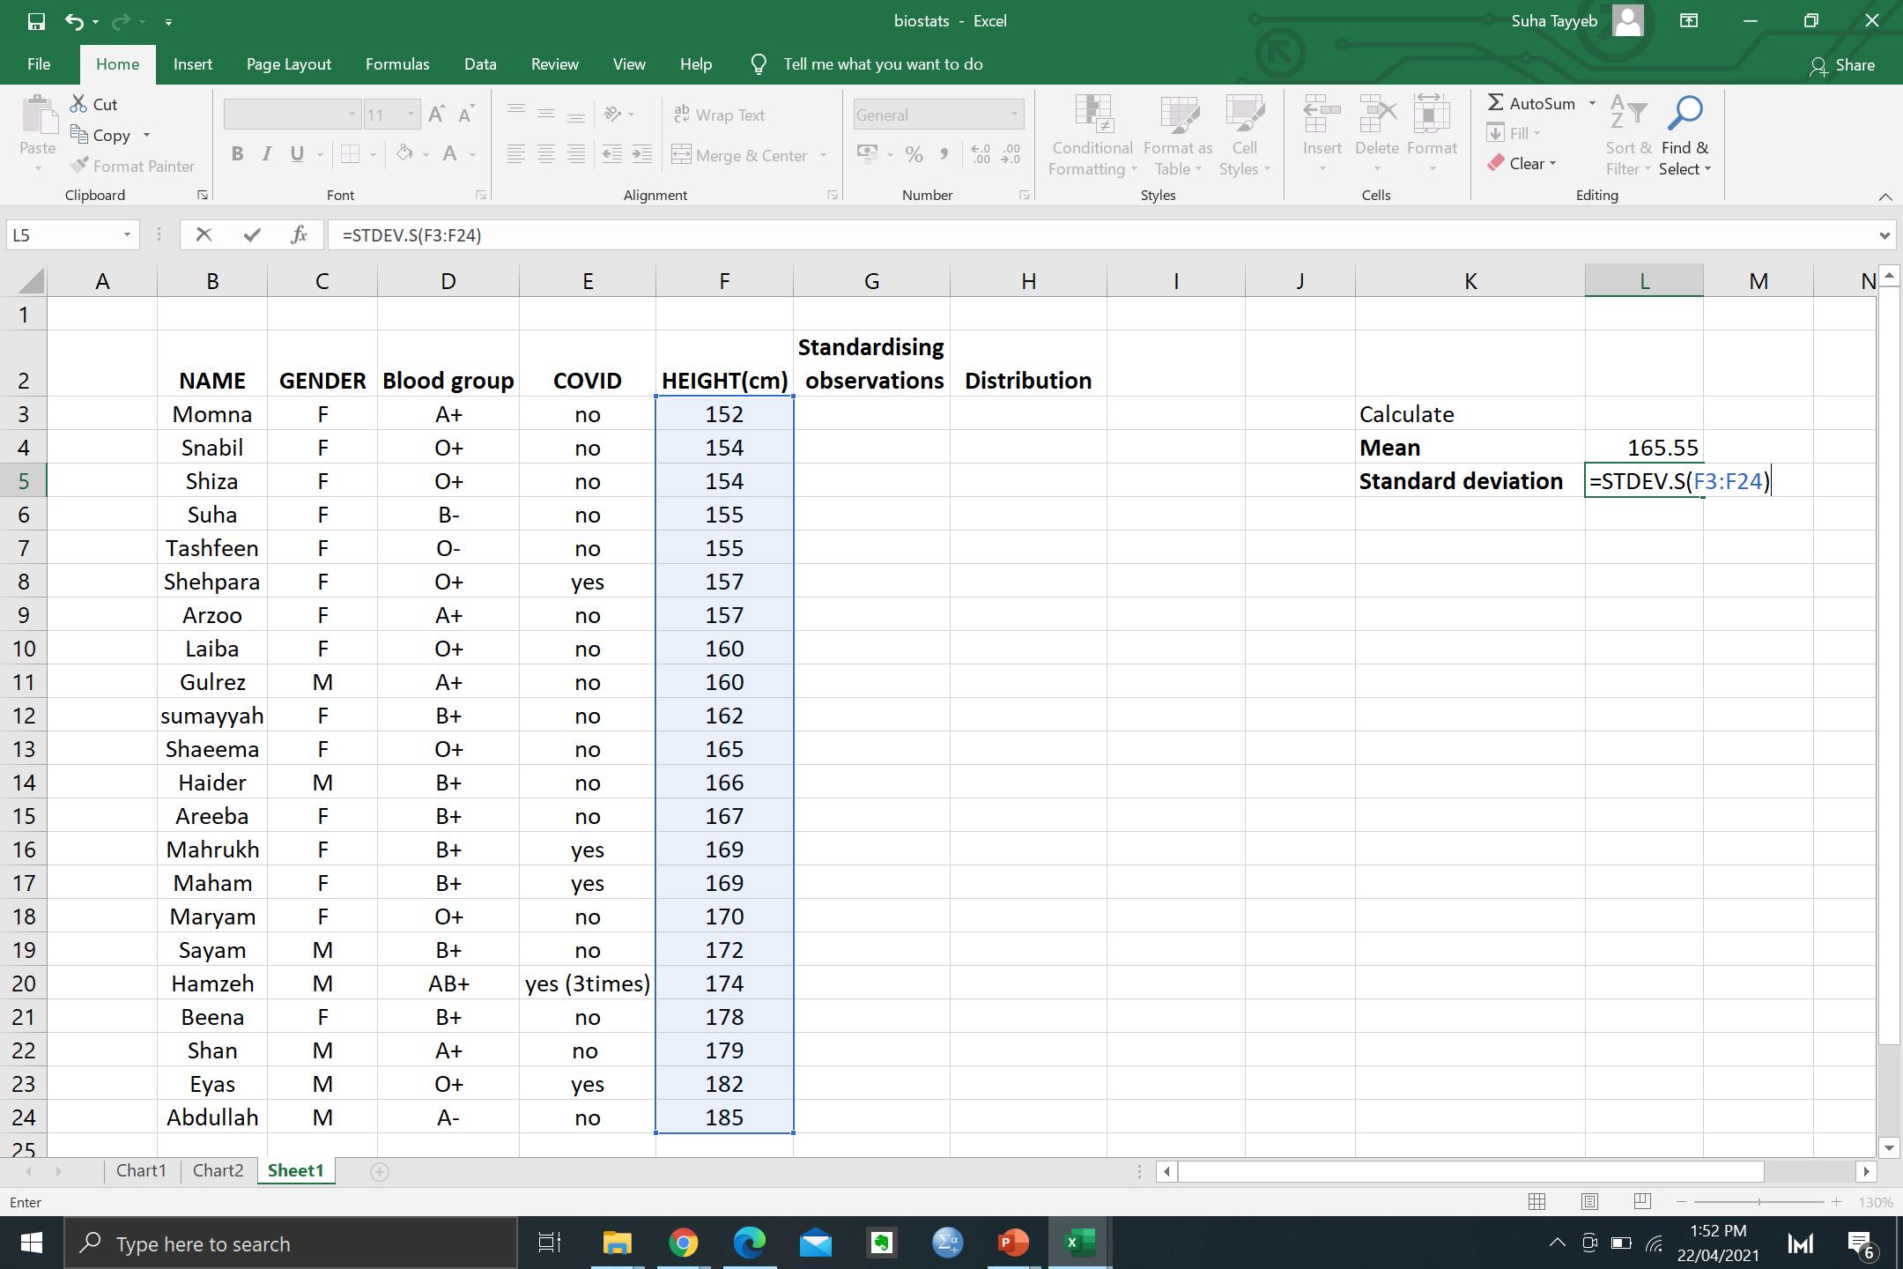Expand the formula bar with the chevron
The image size is (1903, 1269).
pos(1884,235)
